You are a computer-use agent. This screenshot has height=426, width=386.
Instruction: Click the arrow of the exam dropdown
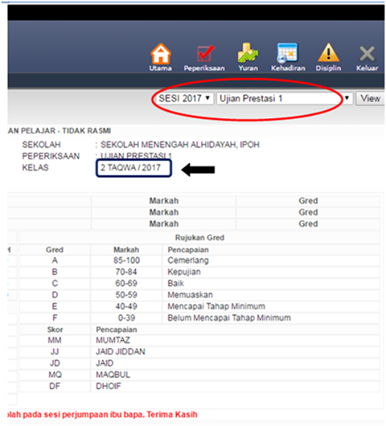347,98
